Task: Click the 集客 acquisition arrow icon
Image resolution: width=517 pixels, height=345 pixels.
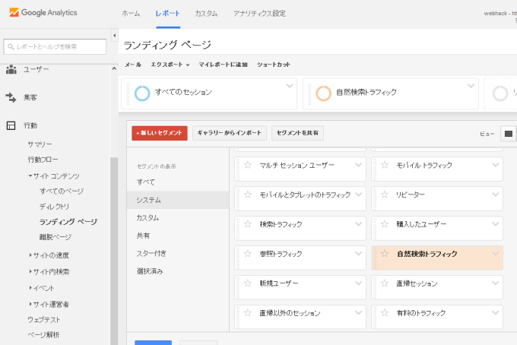Action: pos(11,97)
